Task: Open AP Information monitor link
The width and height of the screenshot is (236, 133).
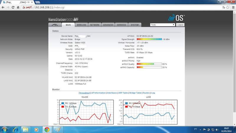Action: 99,93
